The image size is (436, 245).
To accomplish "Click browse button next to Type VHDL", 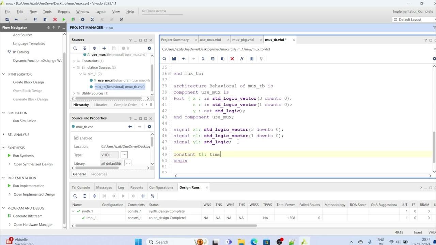I will (124, 155).
